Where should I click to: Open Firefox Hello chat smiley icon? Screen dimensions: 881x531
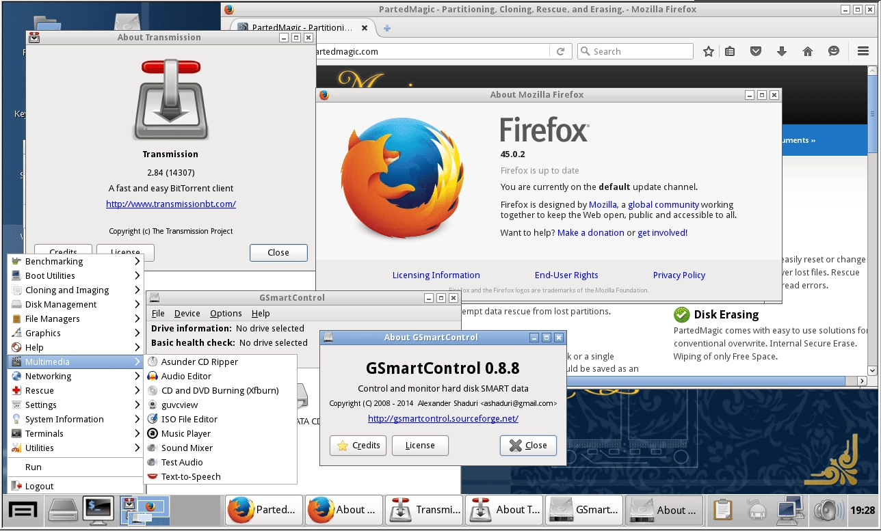point(833,51)
